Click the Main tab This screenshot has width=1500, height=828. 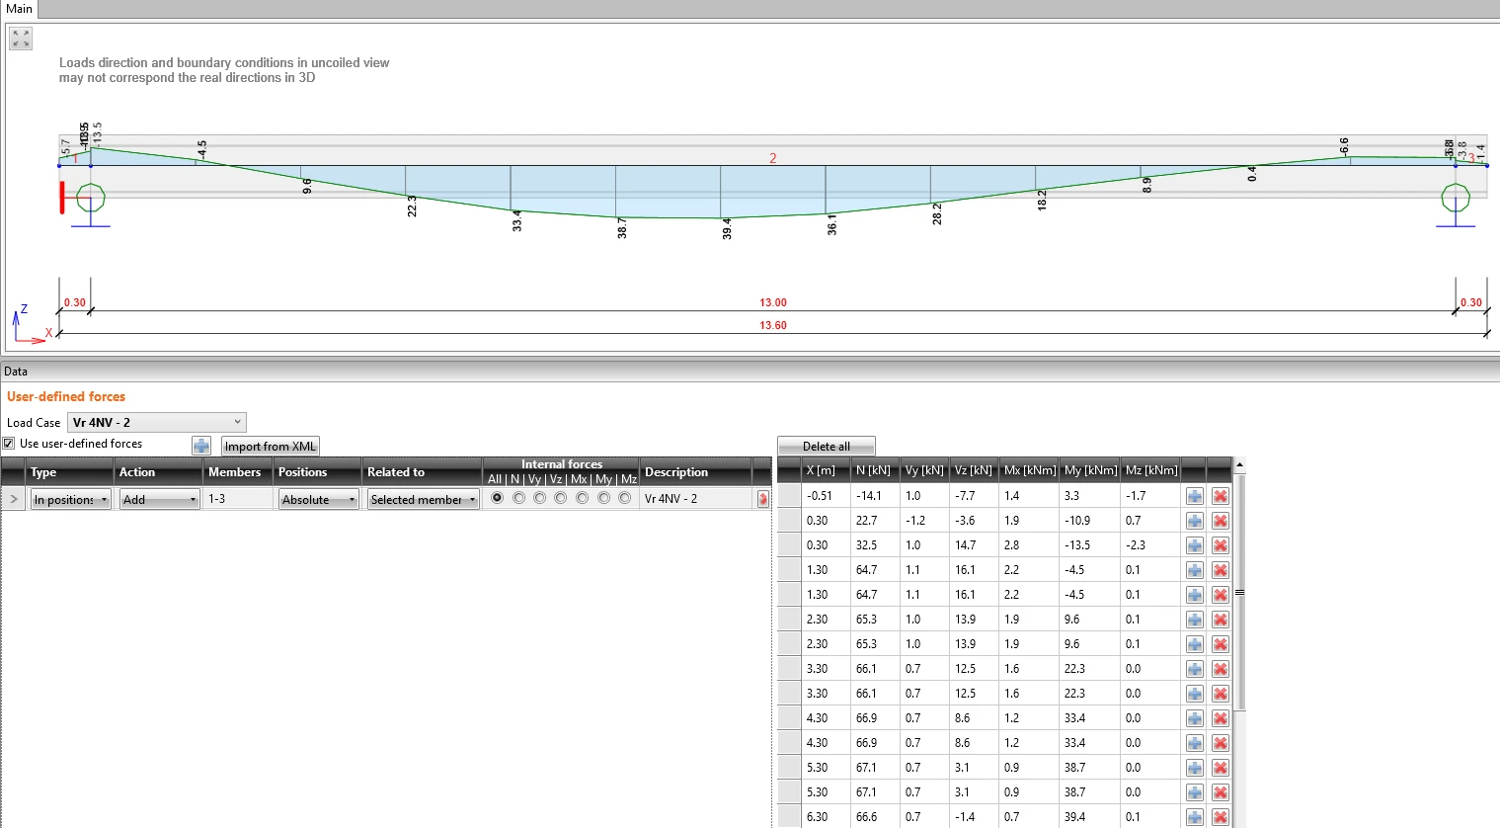click(x=19, y=9)
